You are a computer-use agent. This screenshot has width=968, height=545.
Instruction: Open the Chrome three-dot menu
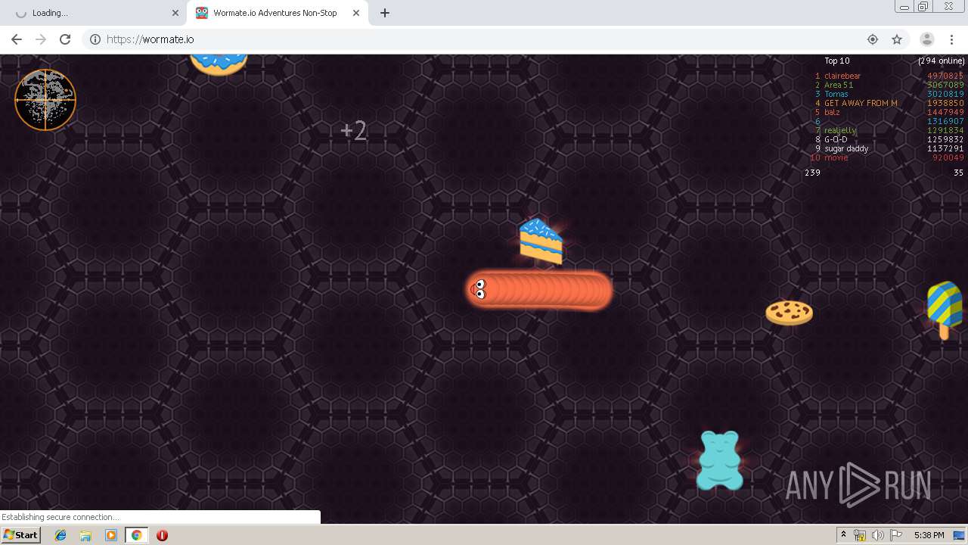pyautogui.click(x=951, y=39)
